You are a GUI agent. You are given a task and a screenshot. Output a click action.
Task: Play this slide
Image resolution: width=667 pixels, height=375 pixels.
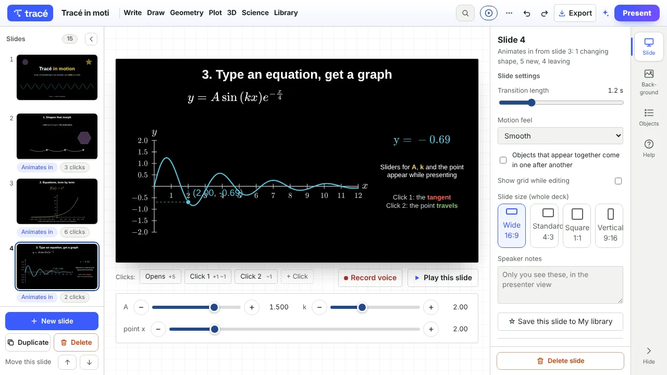(443, 278)
